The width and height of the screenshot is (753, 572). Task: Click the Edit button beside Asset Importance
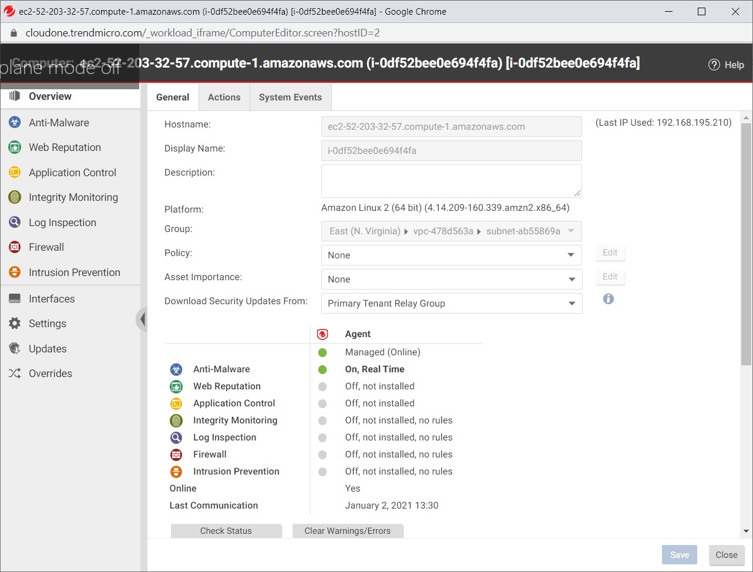(x=610, y=277)
